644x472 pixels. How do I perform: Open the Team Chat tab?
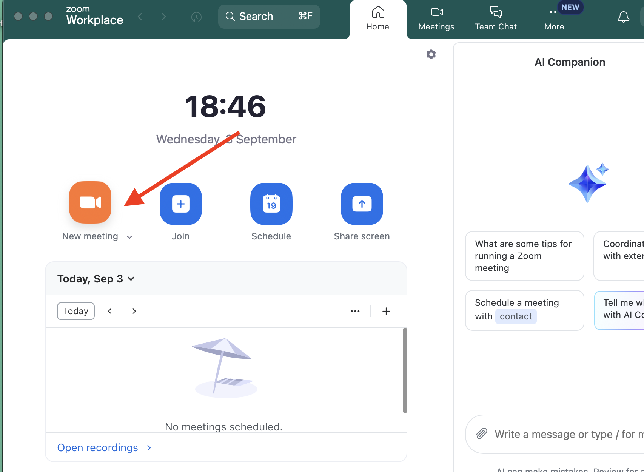click(x=496, y=19)
